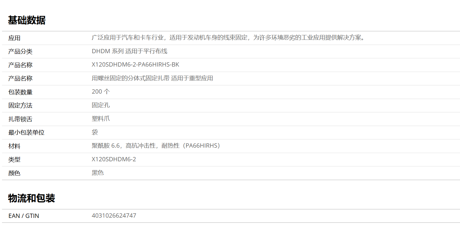460x227 pixels.
Task: Click the EAN / GTIN label
Action: tap(24, 216)
